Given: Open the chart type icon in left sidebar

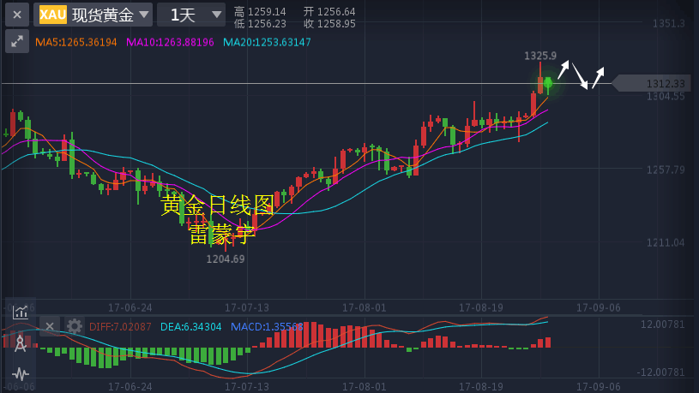Looking at the screenshot, I should (x=20, y=313).
